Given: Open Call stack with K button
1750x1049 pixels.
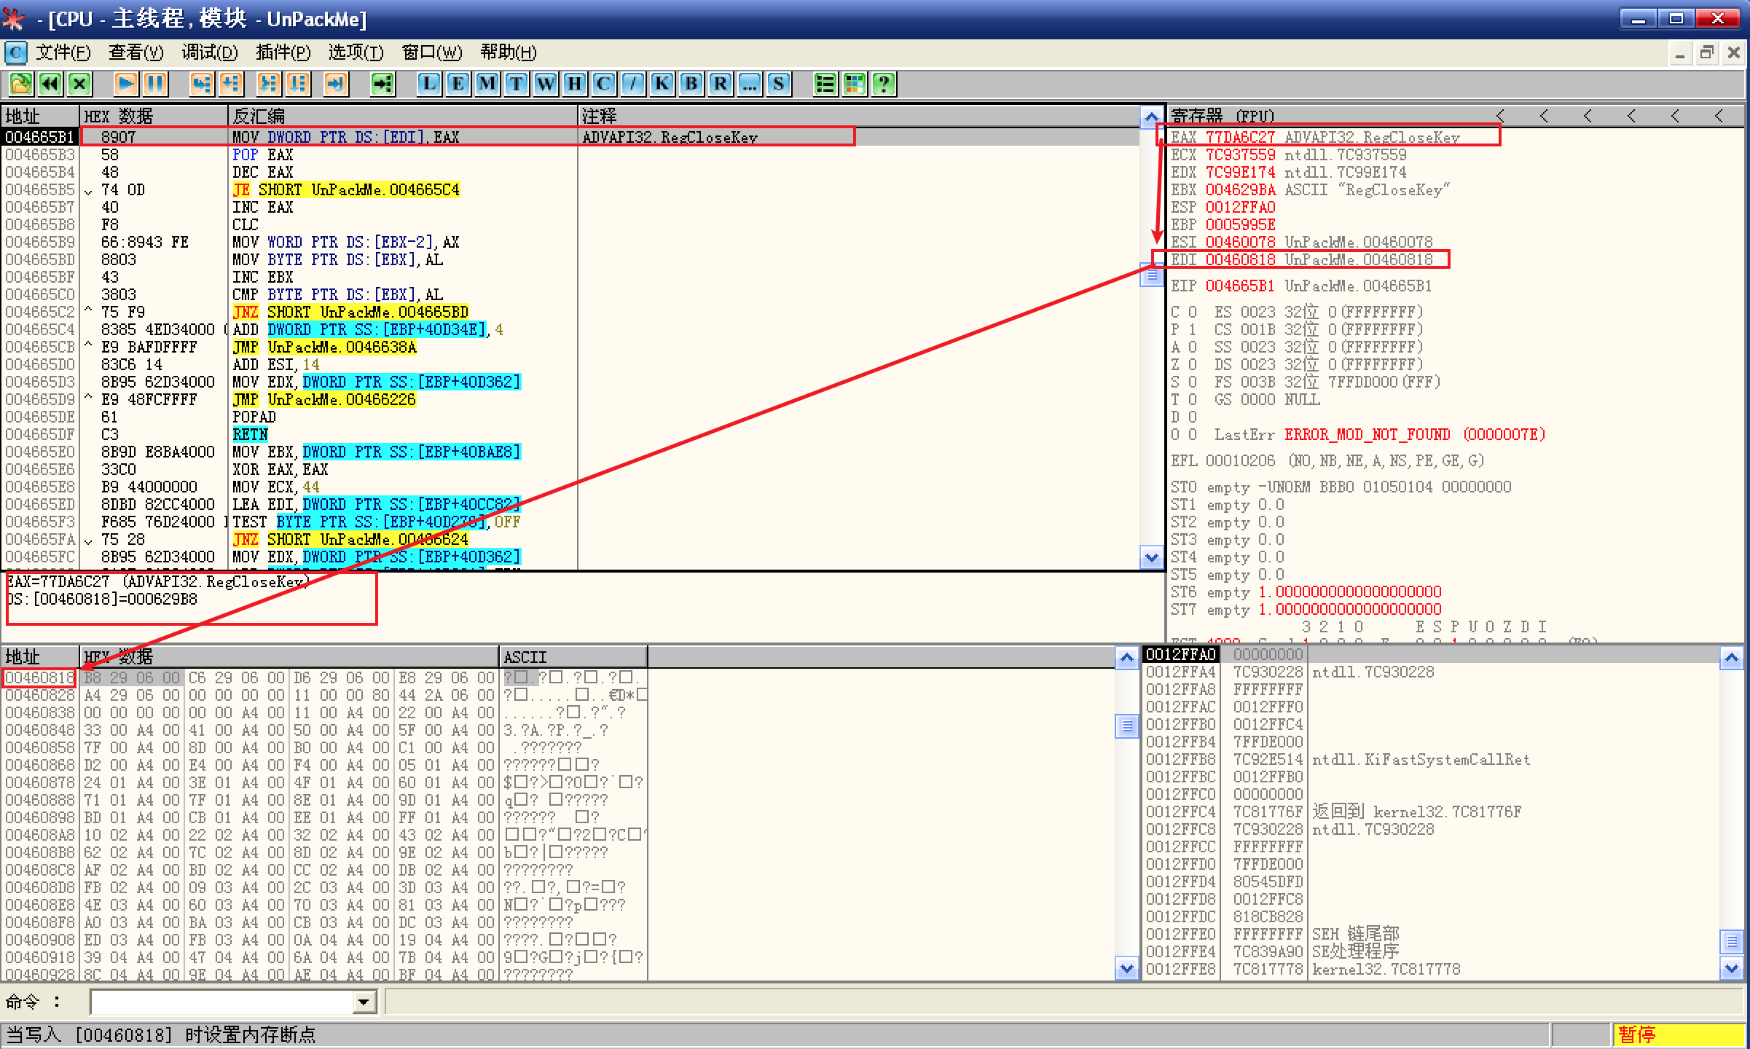Looking at the screenshot, I should click(662, 84).
